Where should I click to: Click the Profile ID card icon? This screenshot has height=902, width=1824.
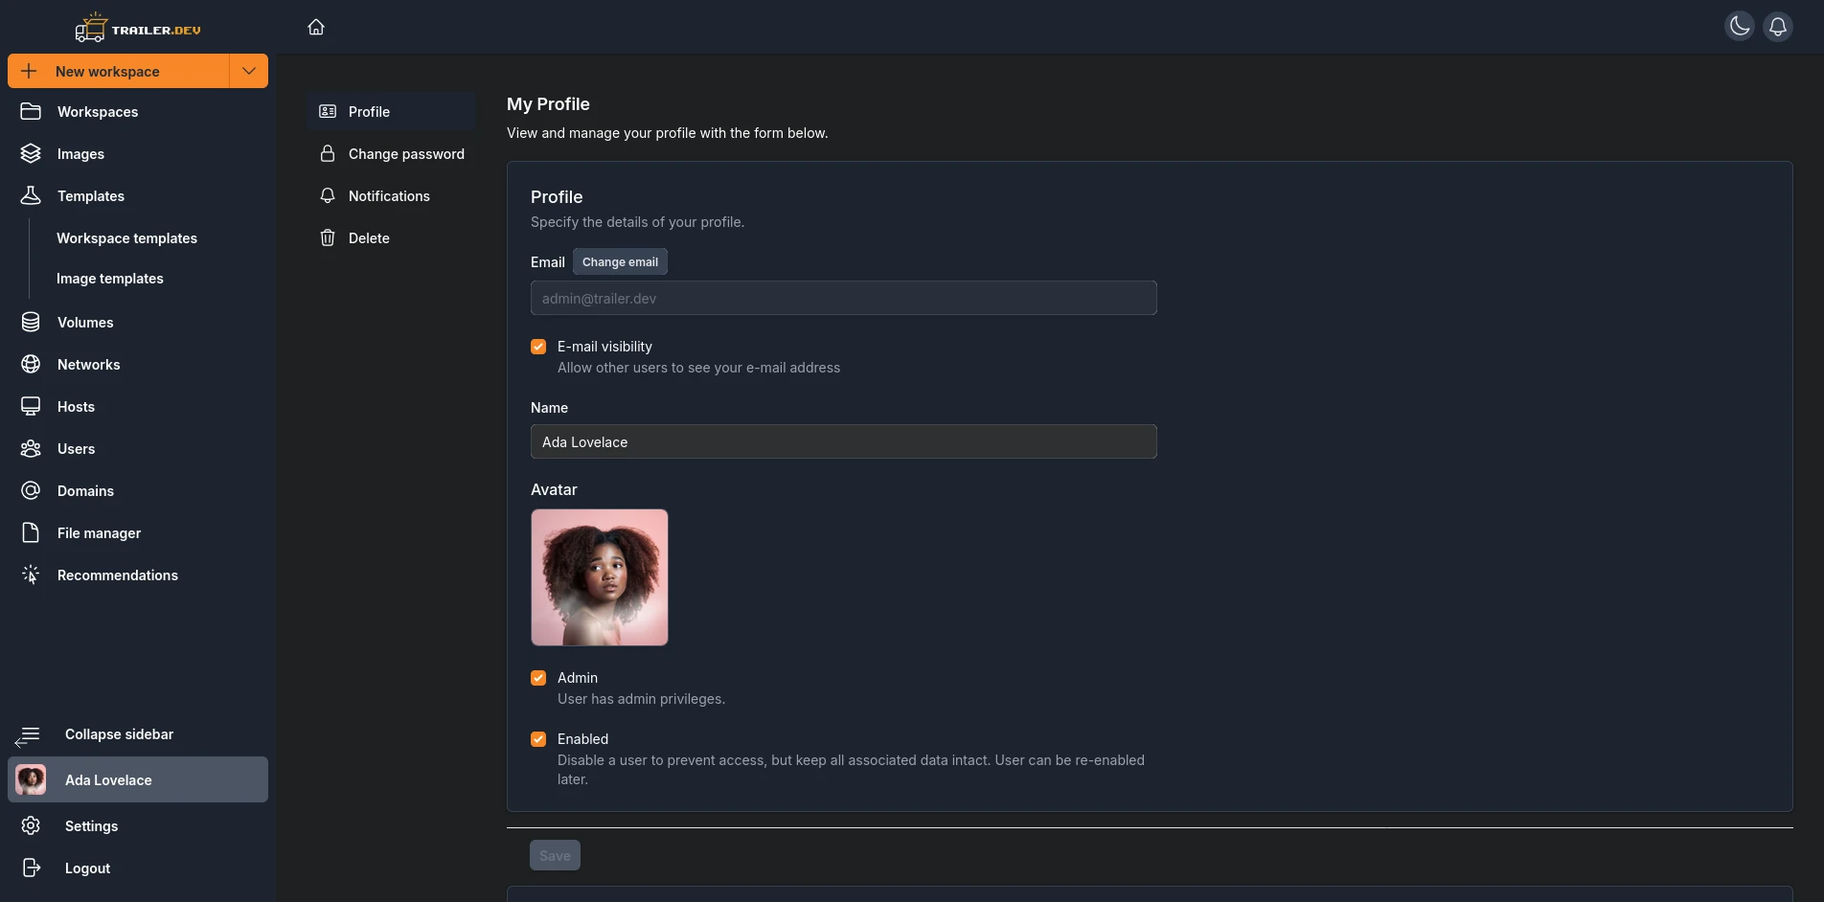(328, 111)
